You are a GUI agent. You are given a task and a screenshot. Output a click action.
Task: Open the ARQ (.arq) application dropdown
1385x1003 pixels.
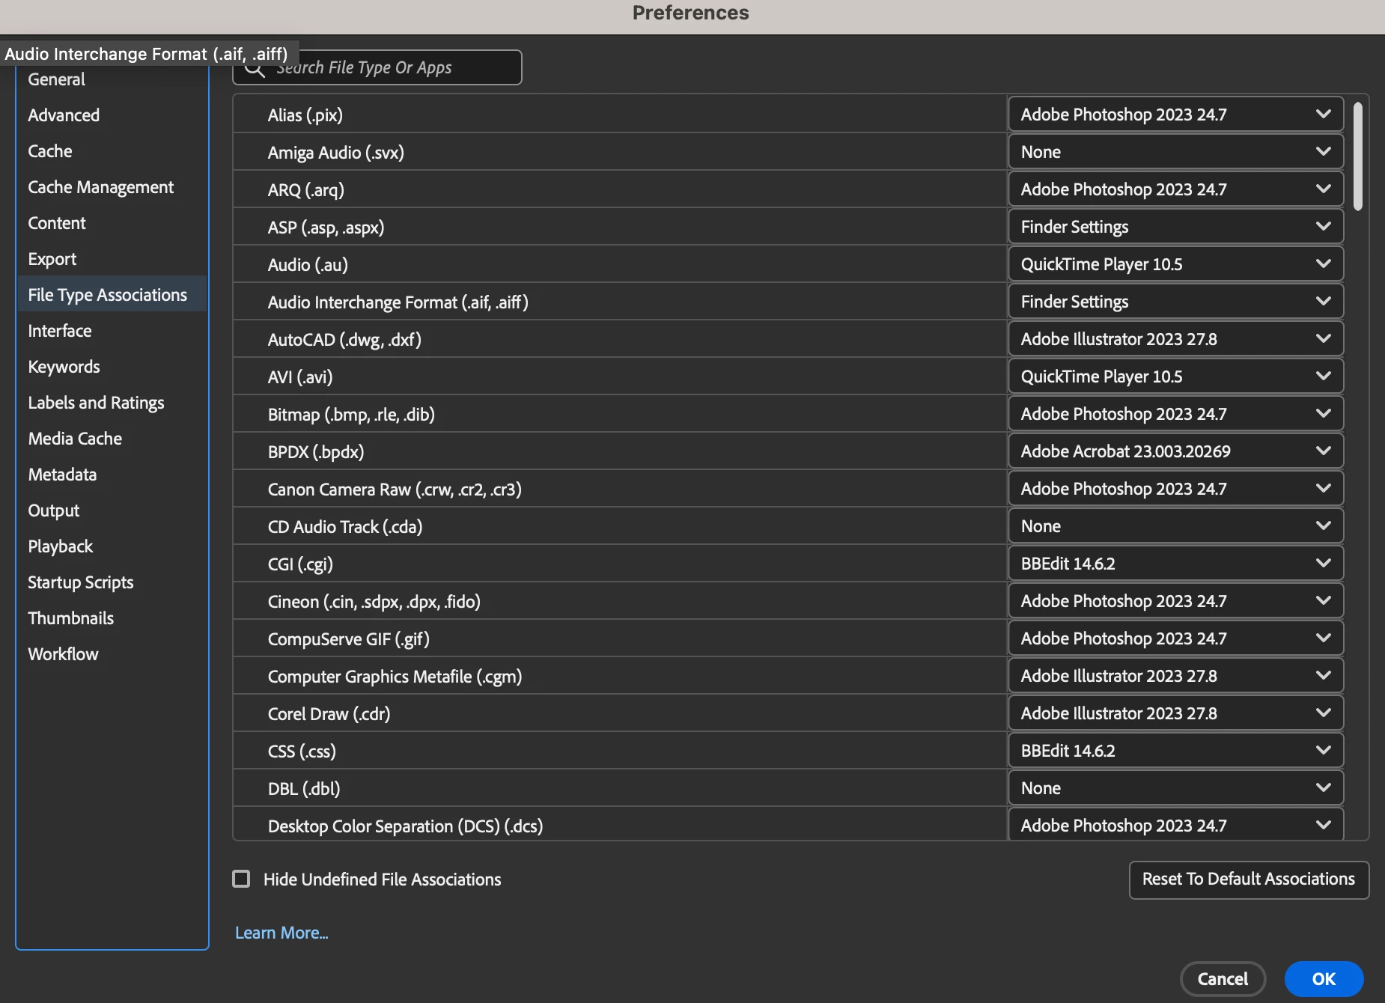[1175, 189]
